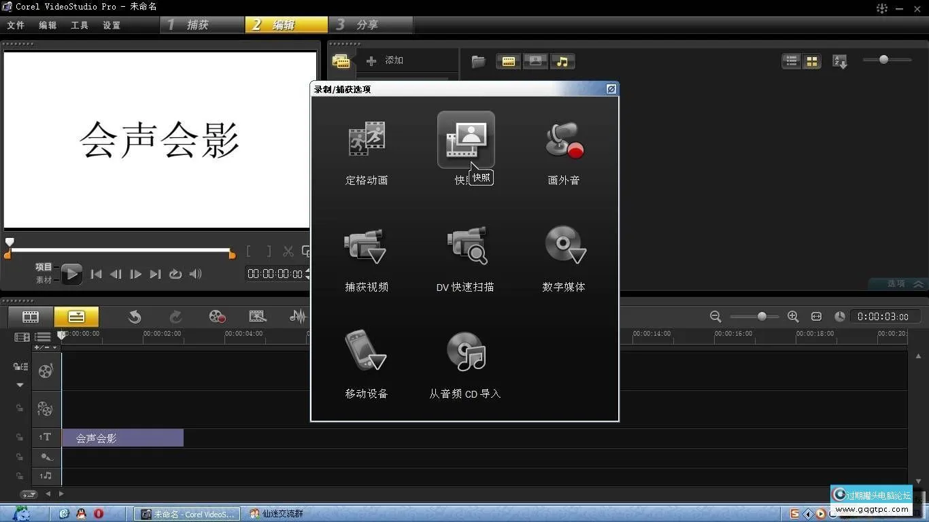Open the add/remove track dropdown

[x=54, y=348]
